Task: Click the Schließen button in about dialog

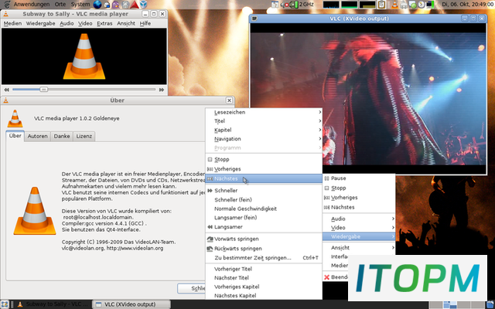Action: [x=191, y=288]
